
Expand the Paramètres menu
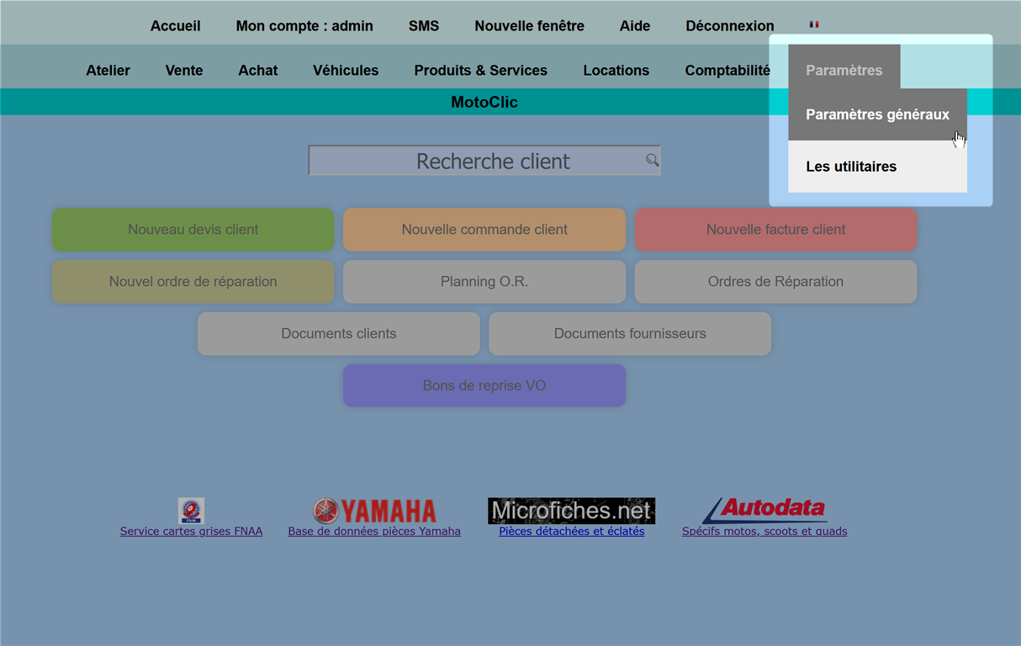pos(844,70)
